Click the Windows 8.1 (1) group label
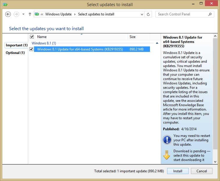Screen dimensions: 220x181 pyautogui.click(x=44, y=43)
